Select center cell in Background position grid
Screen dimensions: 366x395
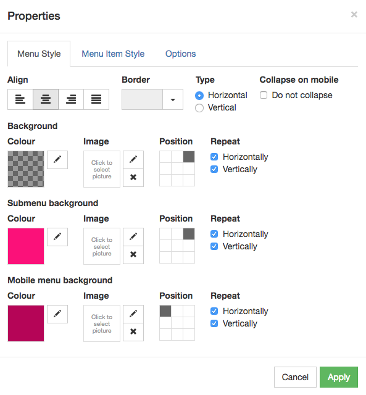click(x=177, y=168)
